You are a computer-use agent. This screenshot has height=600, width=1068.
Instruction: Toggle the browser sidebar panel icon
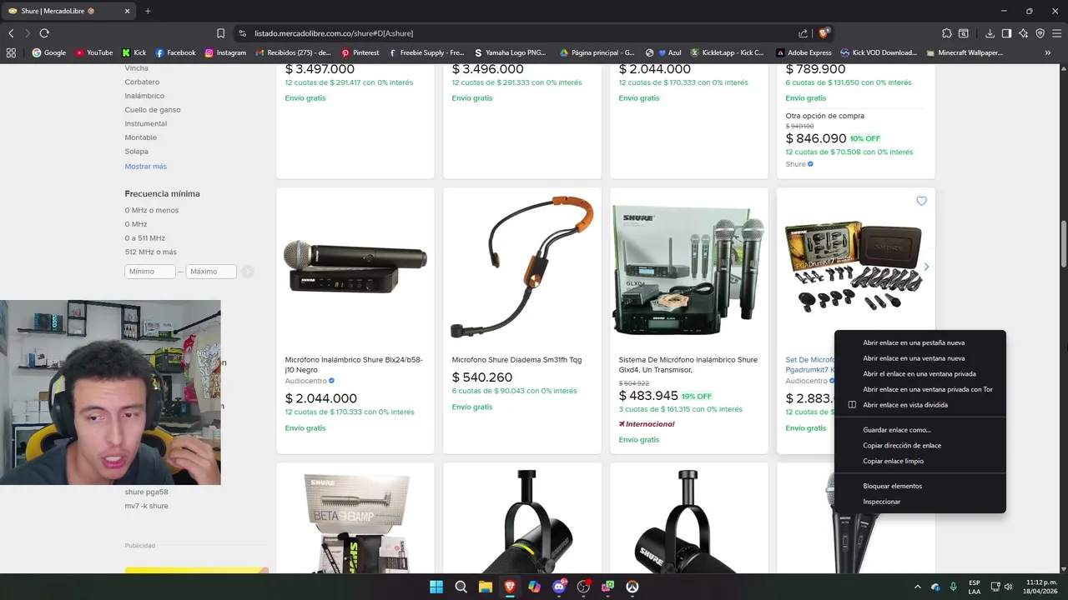1006,33
